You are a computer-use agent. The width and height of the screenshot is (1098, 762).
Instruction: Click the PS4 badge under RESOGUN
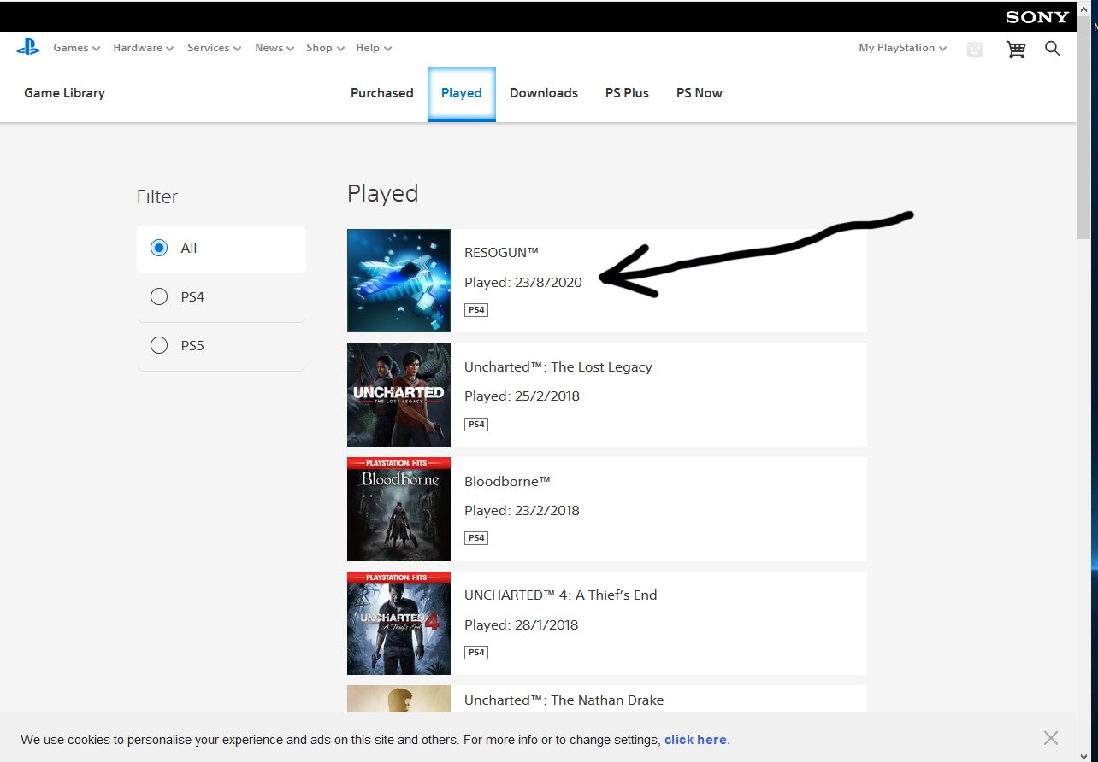click(476, 310)
